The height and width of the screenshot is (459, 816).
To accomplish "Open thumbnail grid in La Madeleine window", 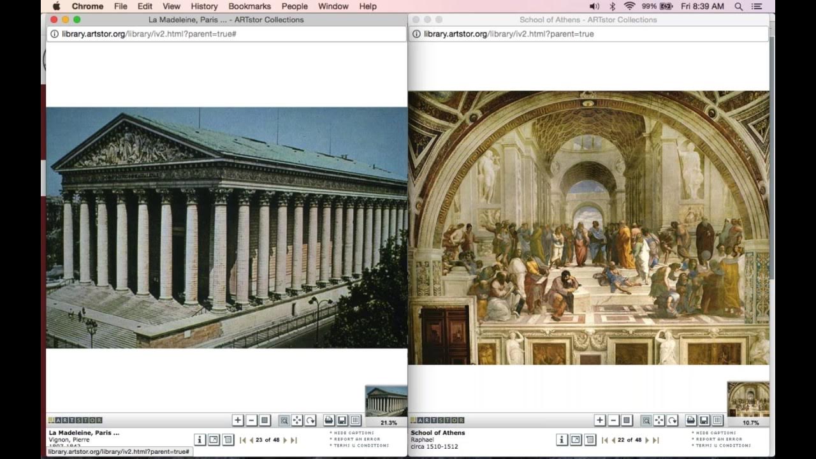I will 356,420.
